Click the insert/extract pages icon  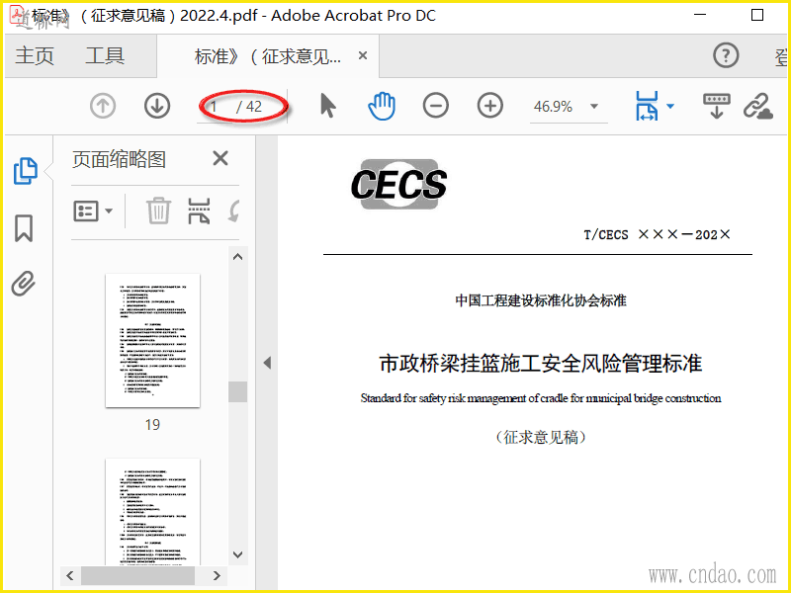[x=199, y=211]
